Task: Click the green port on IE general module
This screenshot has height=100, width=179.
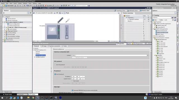Action: pos(58,30)
